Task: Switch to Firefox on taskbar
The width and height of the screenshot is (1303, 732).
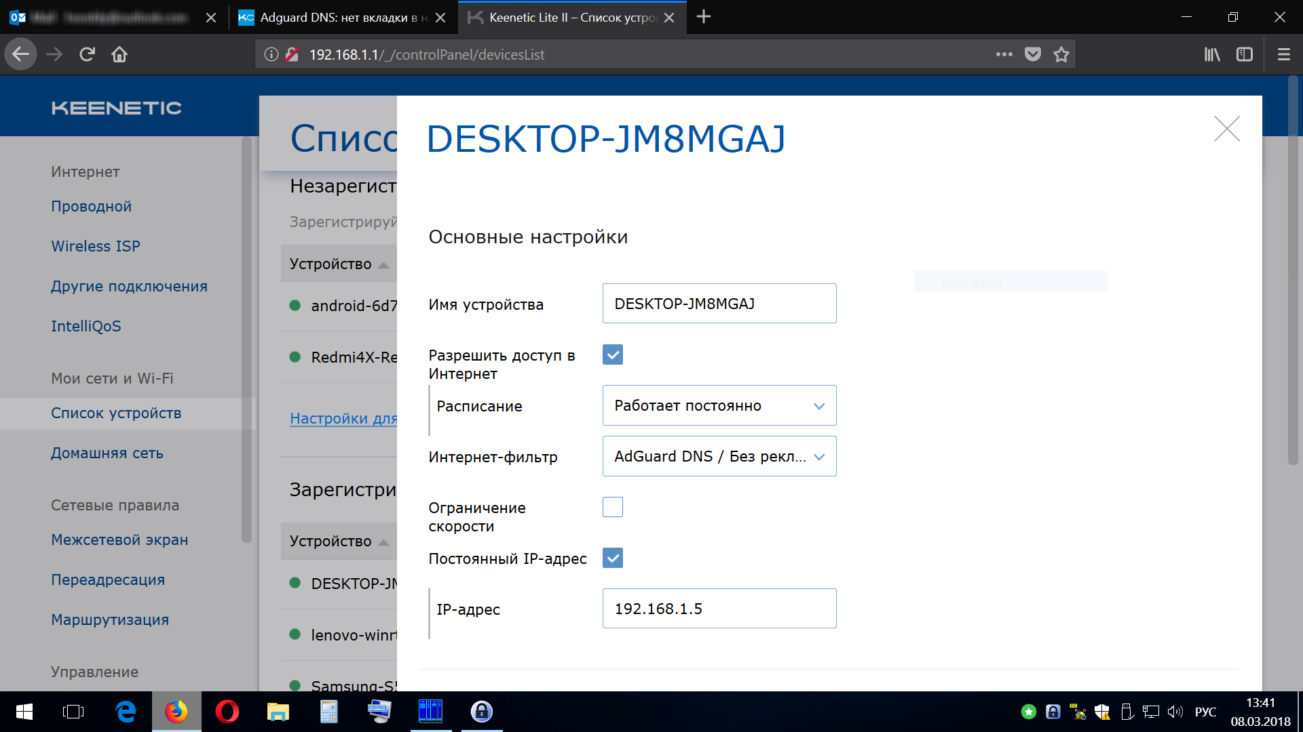Action: pyautogui.click(x=176, y=712)
